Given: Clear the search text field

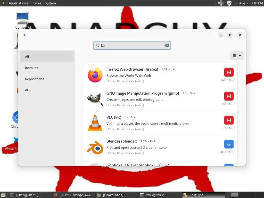Looking at the screenshot, I should (x=167, y=45).
